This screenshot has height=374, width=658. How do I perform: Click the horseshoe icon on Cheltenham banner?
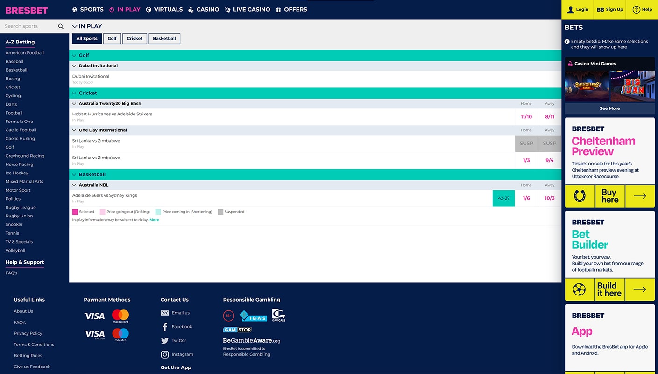[x=580, y=196]
